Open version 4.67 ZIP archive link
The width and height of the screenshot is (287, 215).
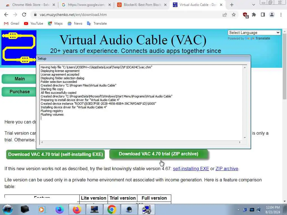(227, 169)
